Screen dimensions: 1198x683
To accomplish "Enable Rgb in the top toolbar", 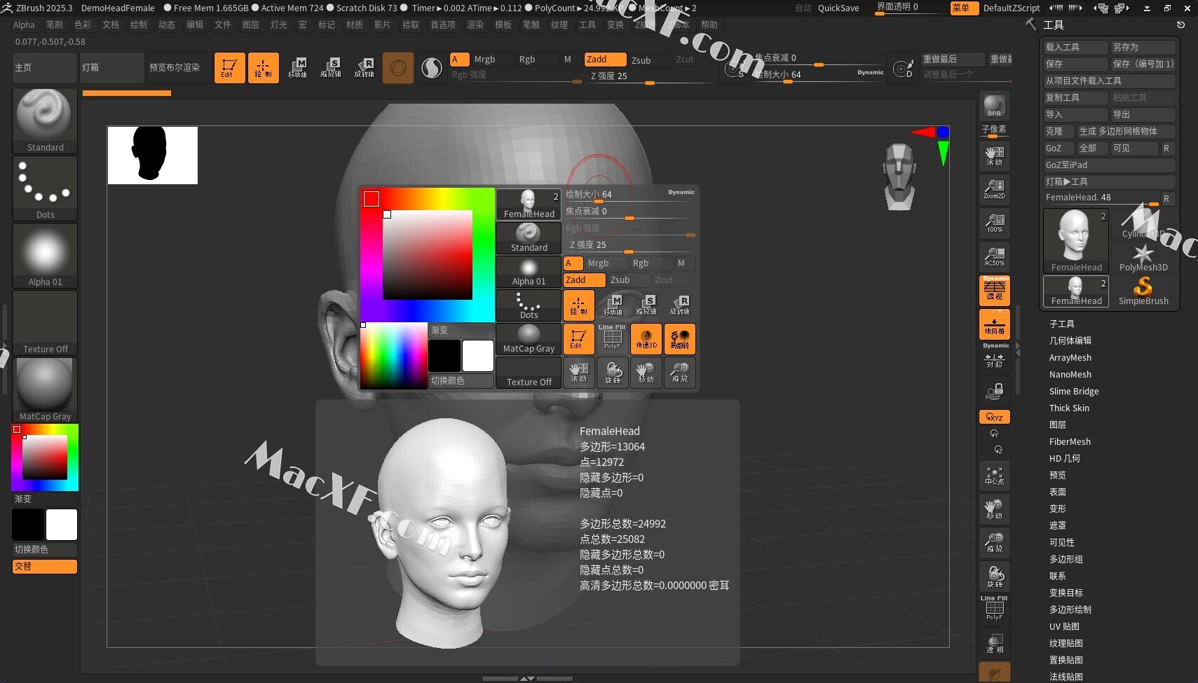I will [537, 60].
